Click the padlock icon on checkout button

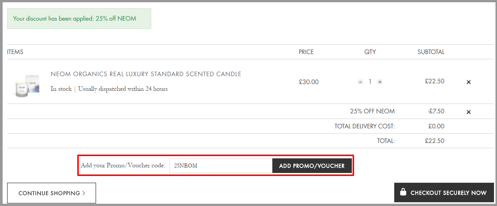tap(403, 192)
